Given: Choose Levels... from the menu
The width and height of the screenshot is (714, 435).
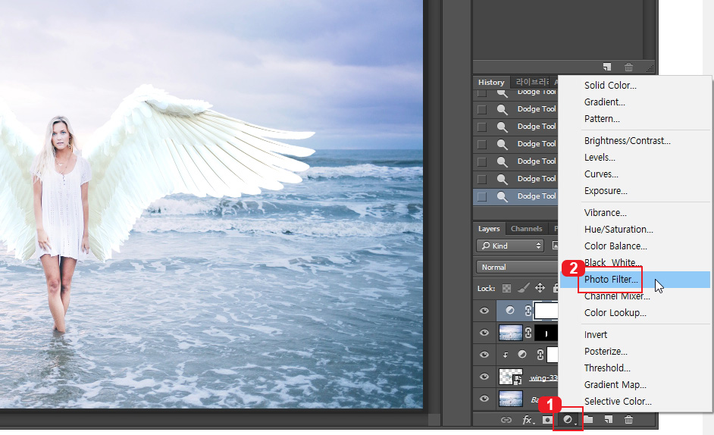Looking at the screenshot, I should pos(600,158).
